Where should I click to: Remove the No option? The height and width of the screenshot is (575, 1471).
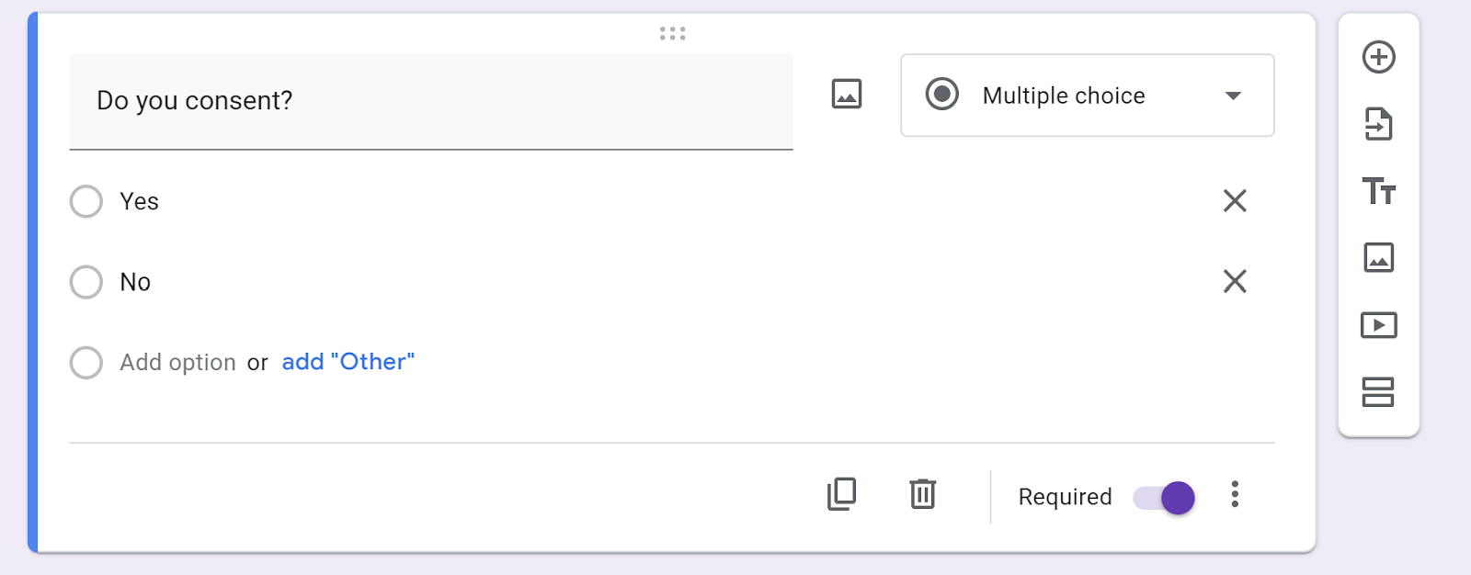coord(1235,281)
